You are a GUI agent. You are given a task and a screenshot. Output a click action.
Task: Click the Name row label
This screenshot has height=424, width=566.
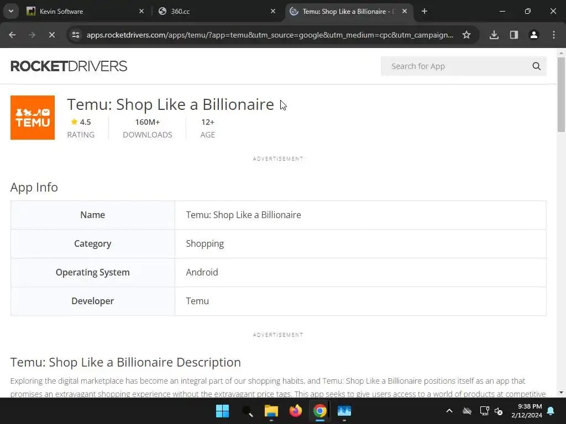click(x=93, y=215)
